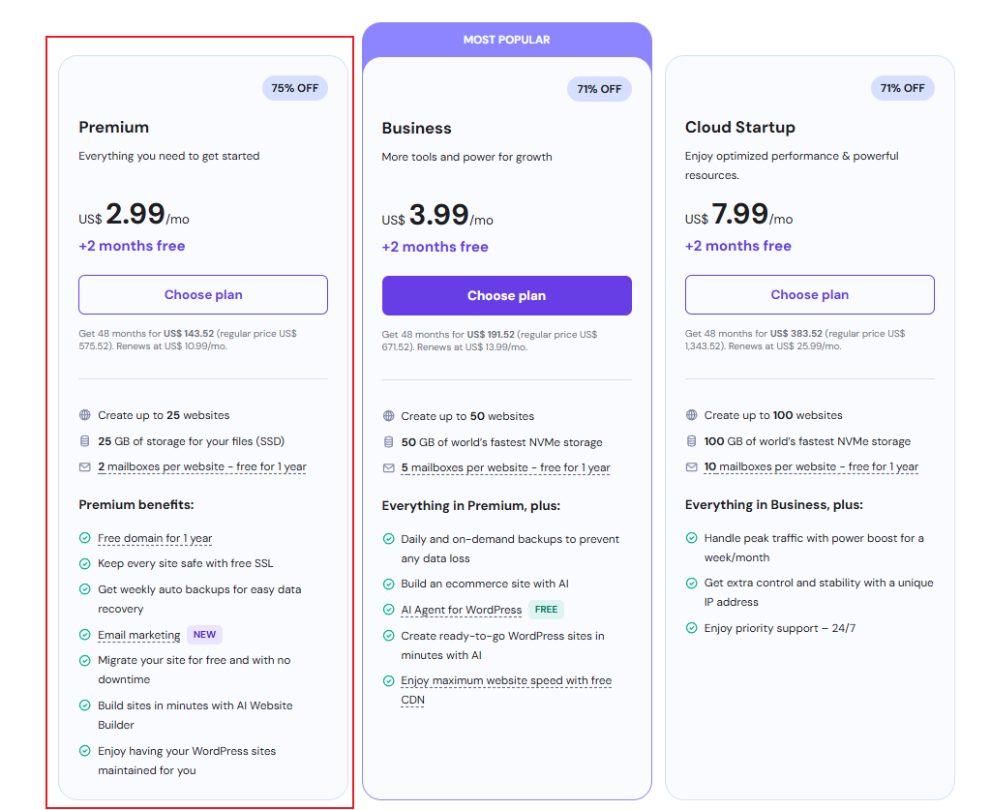The height and width of the screenshot is (810, 991).
Task: Click the MOST POPULAR banner
Action: 506,40
